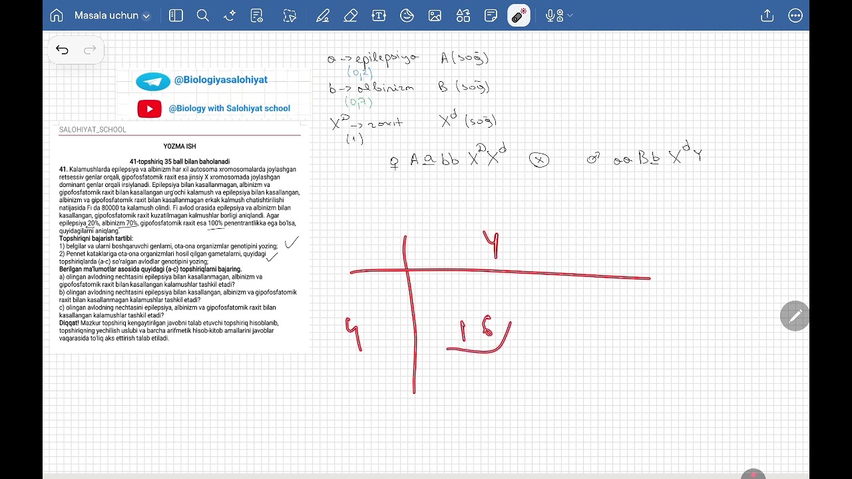Open the more options menu
The image size is (852, 479).
point(795,15)
